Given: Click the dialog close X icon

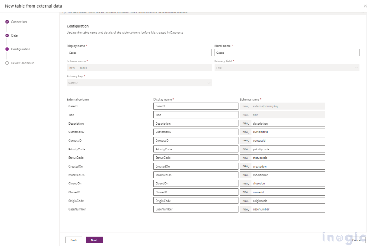Looking at the screenshot, I should [365, 6].
